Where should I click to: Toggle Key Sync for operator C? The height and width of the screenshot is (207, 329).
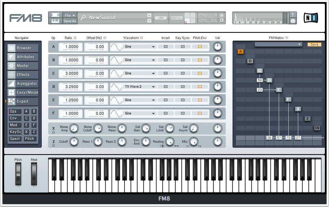pos(183,73)
